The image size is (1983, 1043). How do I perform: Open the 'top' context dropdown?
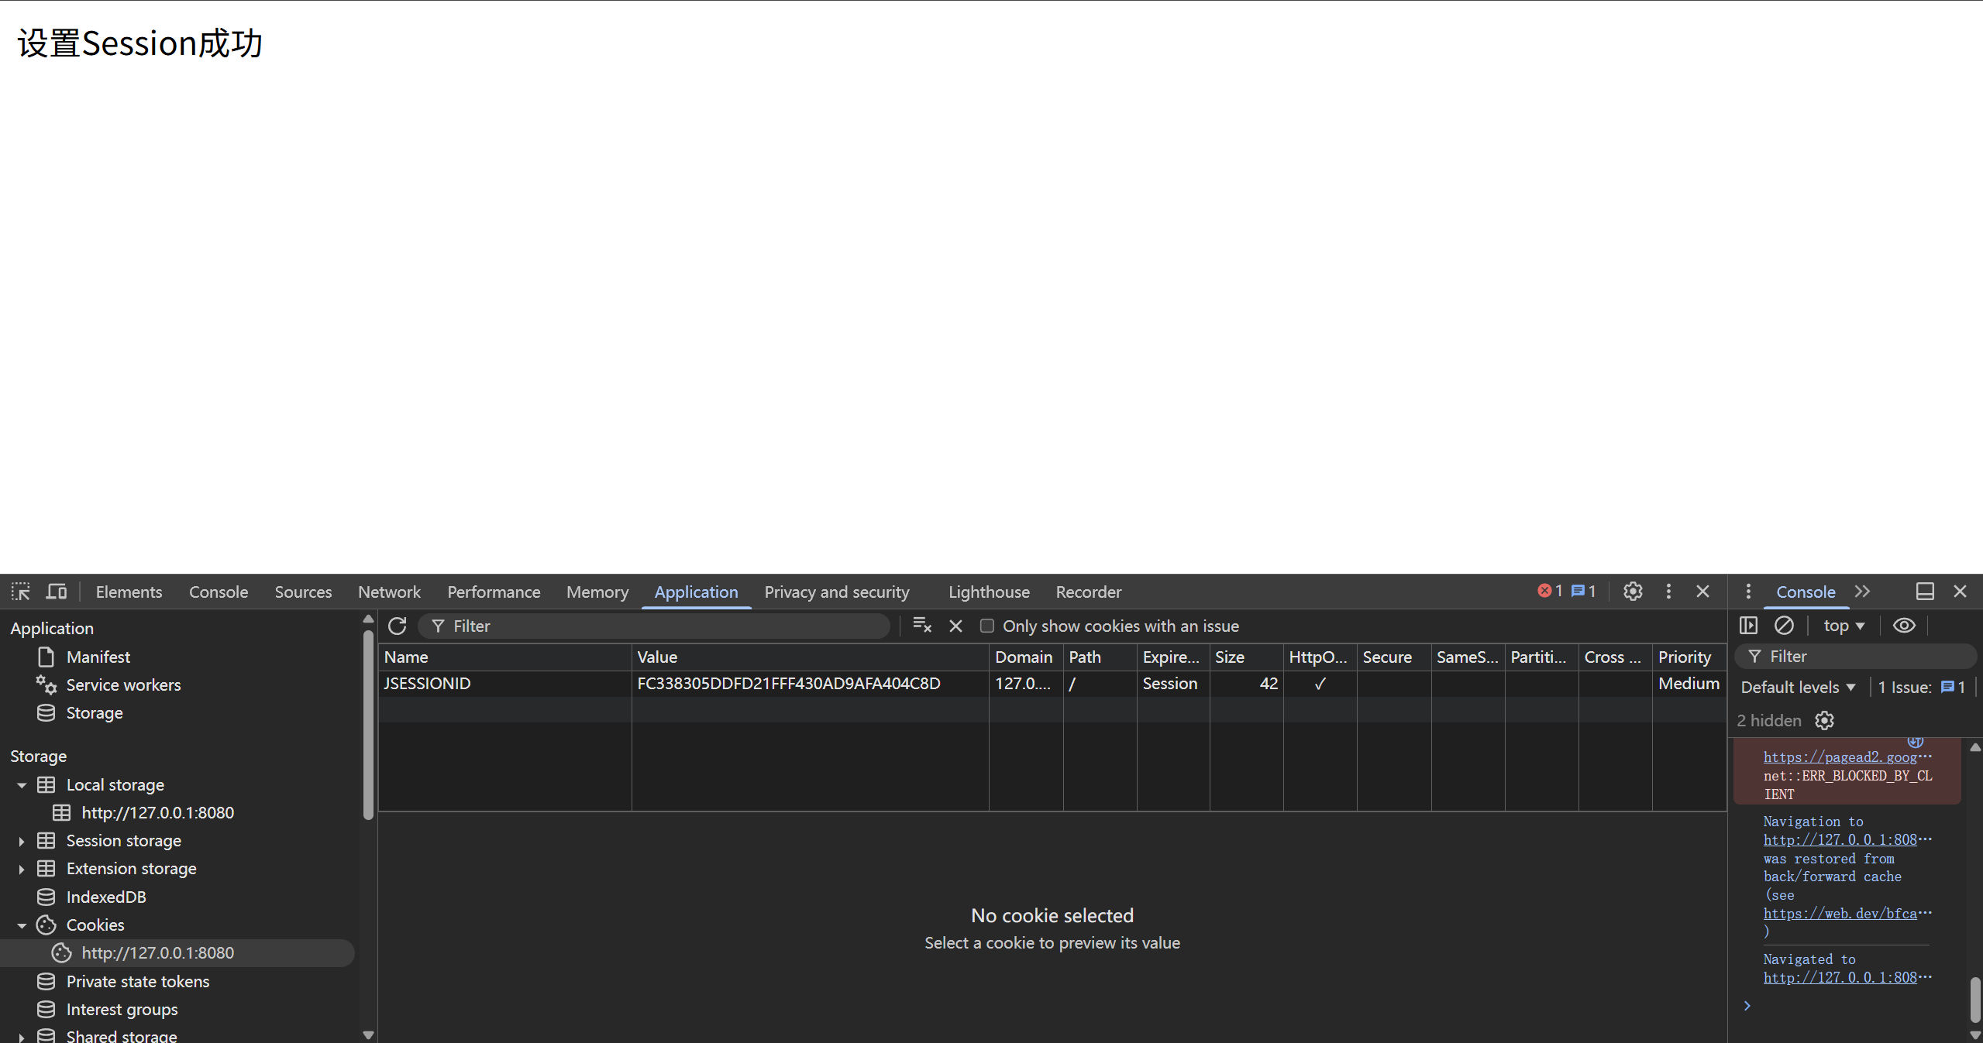tap(1844, 626)
